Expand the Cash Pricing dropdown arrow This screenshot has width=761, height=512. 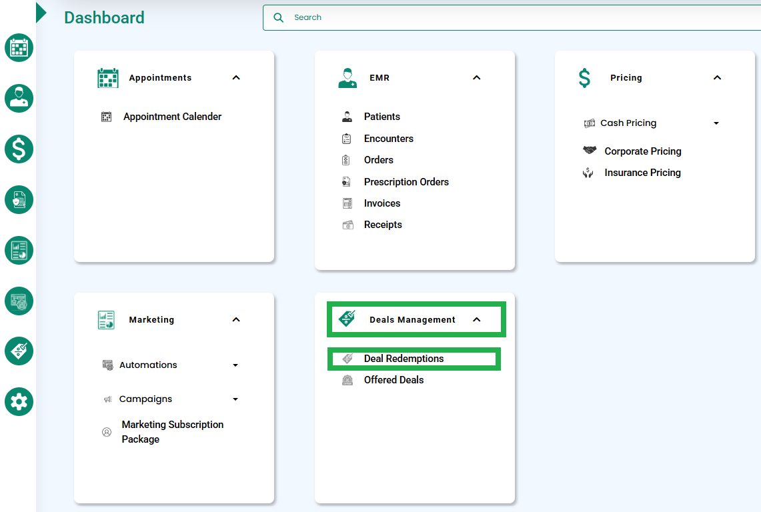tap(716, 123)
